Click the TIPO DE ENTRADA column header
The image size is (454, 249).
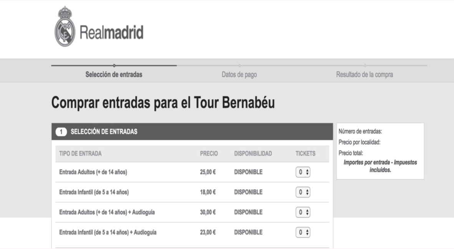pos(80,154)
